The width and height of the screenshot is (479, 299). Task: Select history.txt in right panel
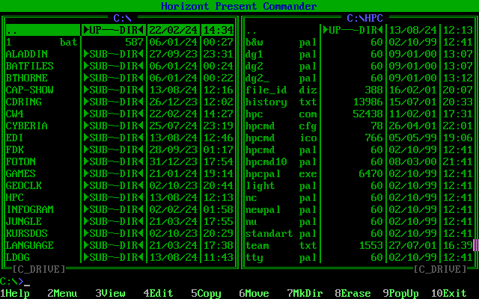[266, 102]
